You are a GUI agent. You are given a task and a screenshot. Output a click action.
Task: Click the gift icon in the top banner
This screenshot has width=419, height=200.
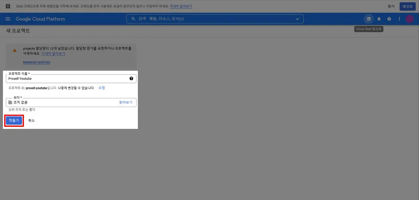pyautogui.click(x=8, y=6)
